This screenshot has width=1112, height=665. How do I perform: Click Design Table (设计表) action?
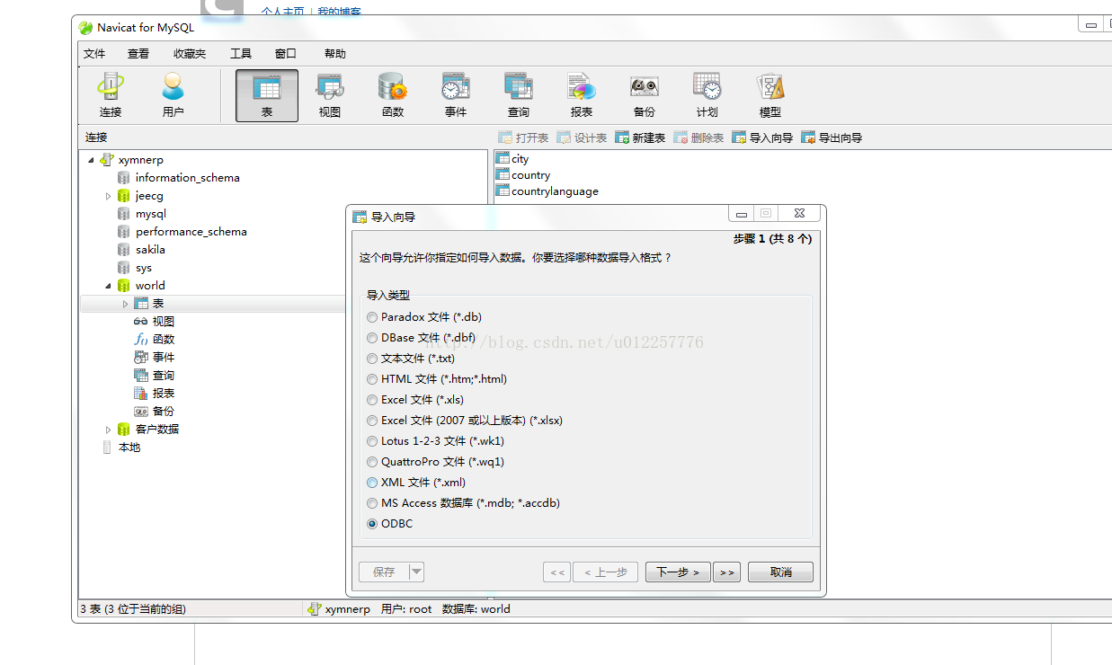pyautogui.click(x=582, y=137)
